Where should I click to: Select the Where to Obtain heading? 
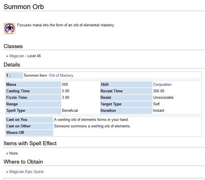click(x=23, y=162)
